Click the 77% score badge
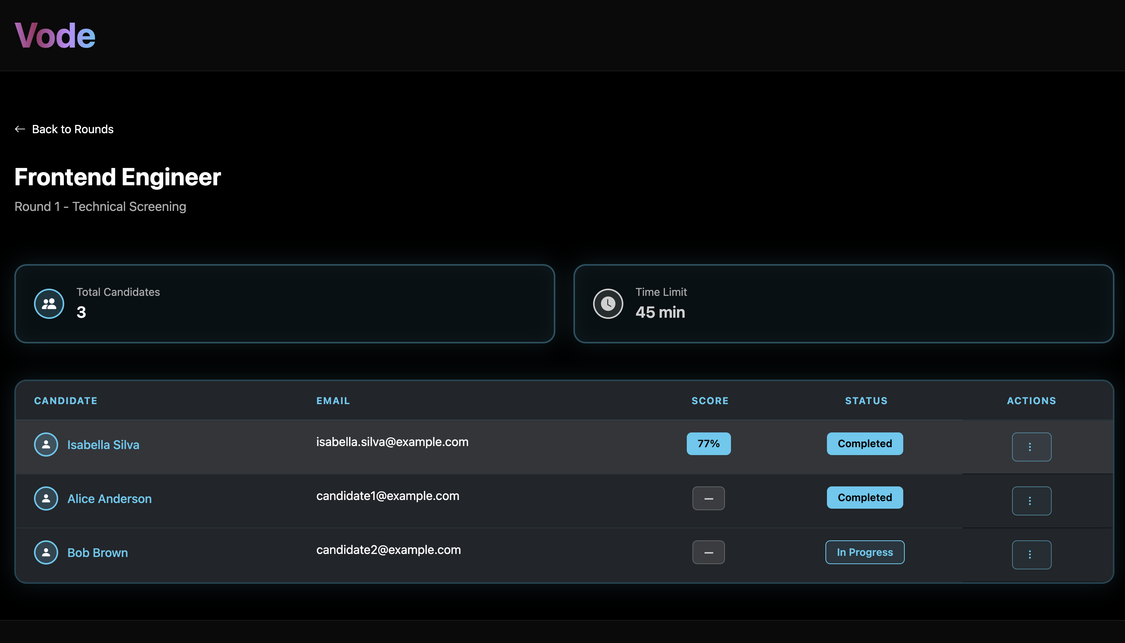 tap(708, 444)
